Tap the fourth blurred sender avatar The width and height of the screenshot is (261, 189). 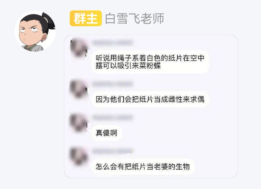(78, 156)
